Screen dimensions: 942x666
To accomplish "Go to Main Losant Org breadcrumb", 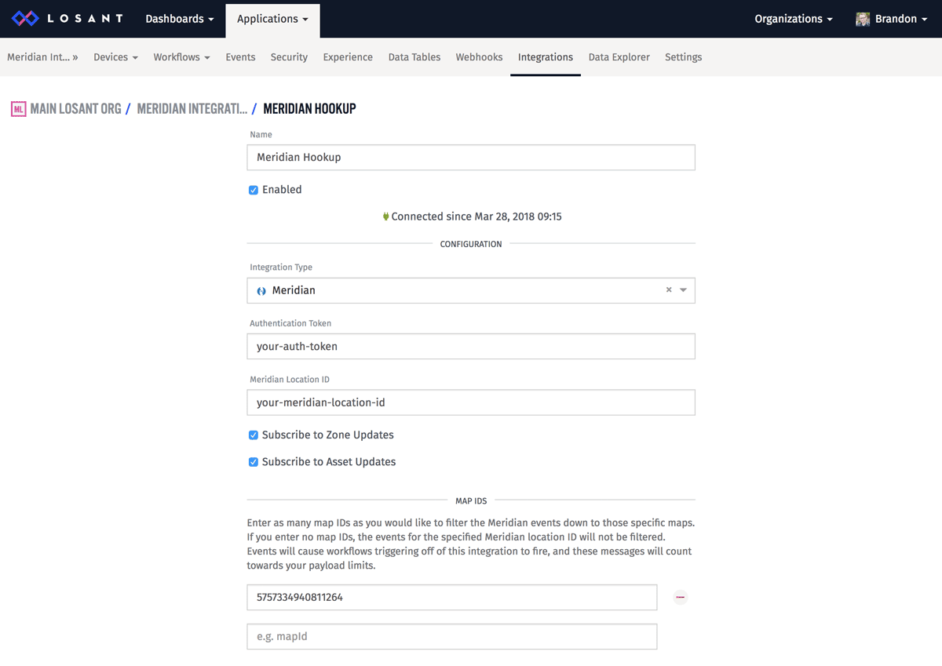I will pos(75,109).
